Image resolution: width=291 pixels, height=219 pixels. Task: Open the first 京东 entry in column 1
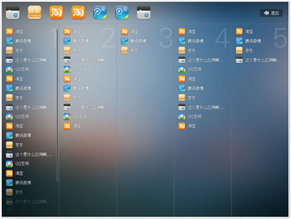point(14,50)
